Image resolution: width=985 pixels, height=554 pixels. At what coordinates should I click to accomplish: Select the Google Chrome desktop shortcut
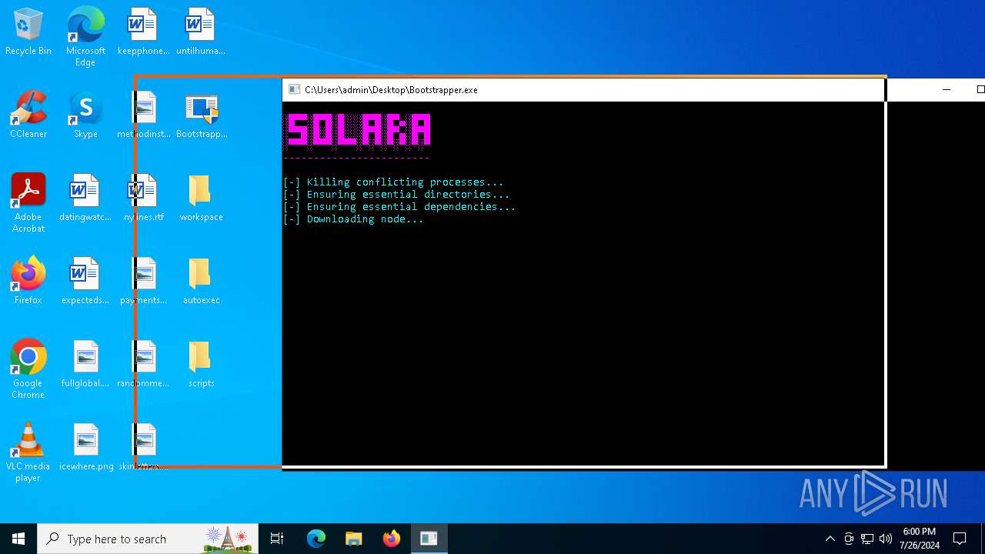click(28, 369)
